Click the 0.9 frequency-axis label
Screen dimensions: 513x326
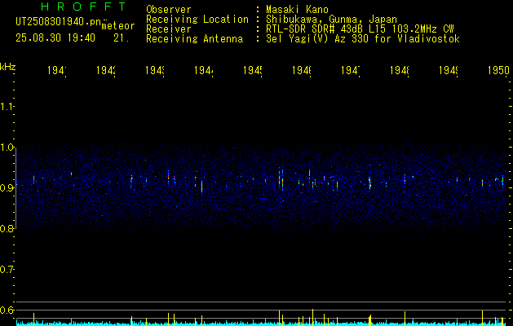pos(7,188)
